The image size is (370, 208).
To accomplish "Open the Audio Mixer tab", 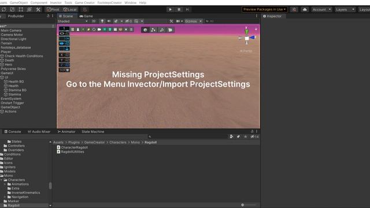I will [39, 132].
